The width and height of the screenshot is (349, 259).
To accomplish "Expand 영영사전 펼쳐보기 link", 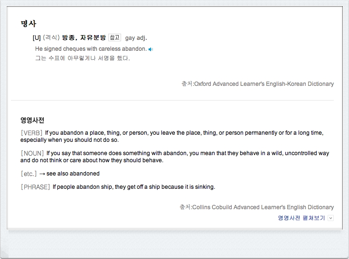I will (302, 218).
